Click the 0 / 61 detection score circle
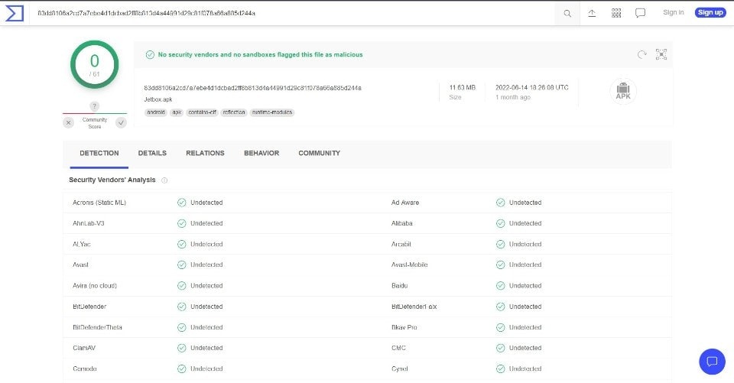The width and height of the screenshot is (734, 383). (x=95, y=65)
